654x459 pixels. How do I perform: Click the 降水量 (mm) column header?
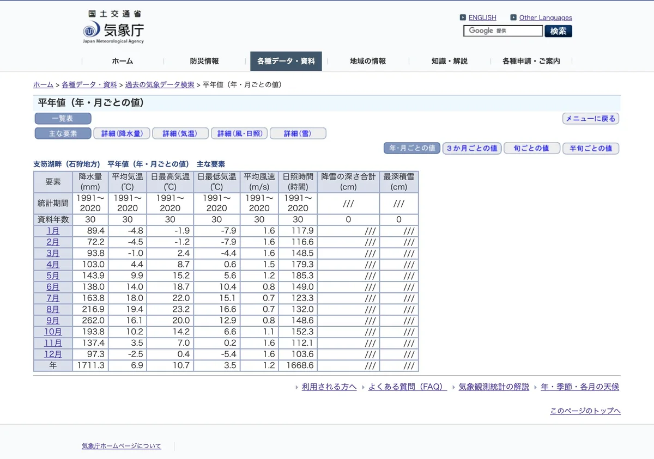click(90, 182)
